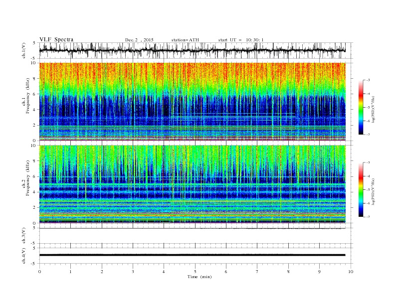Click the ch.2 color scale 'log(PSD)(V²/Hz)' label
The image size is (395, 305).
(373, 192)
